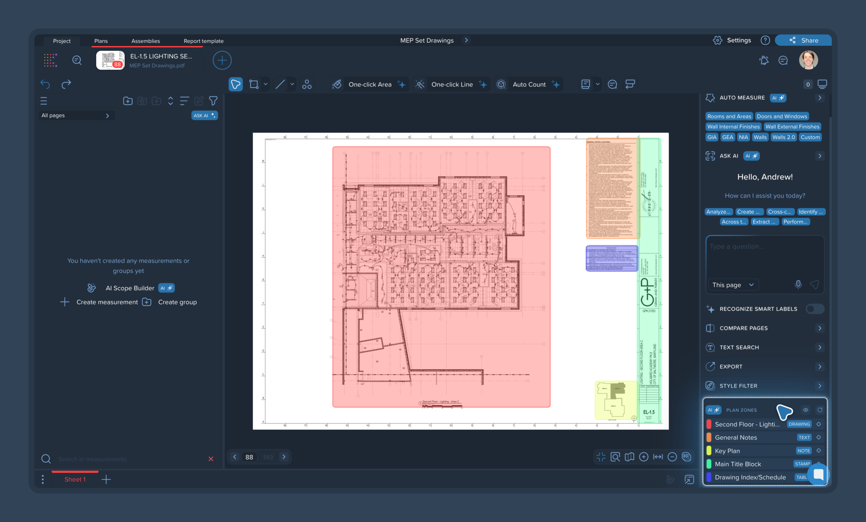Open the This page scope dropdown
Image resolution: width=866 pixels, height=522 pixels.
733,285
